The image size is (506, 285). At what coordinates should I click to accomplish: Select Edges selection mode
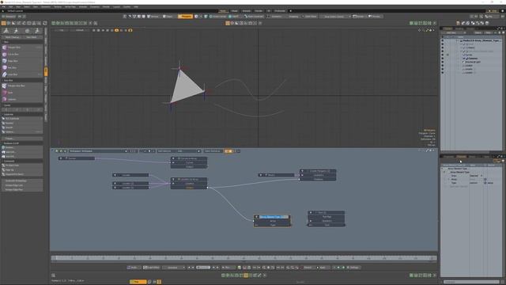168,16
